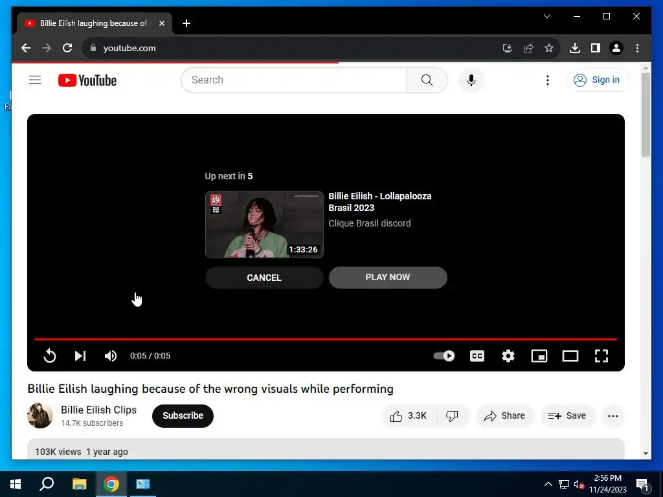The image size is (663, 497).
Task: Open the Billie Eilish Clips channel name
Action: click(98, 410)
